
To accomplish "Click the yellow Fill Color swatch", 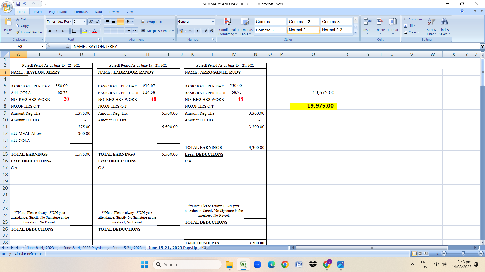I will pos(85,31).
